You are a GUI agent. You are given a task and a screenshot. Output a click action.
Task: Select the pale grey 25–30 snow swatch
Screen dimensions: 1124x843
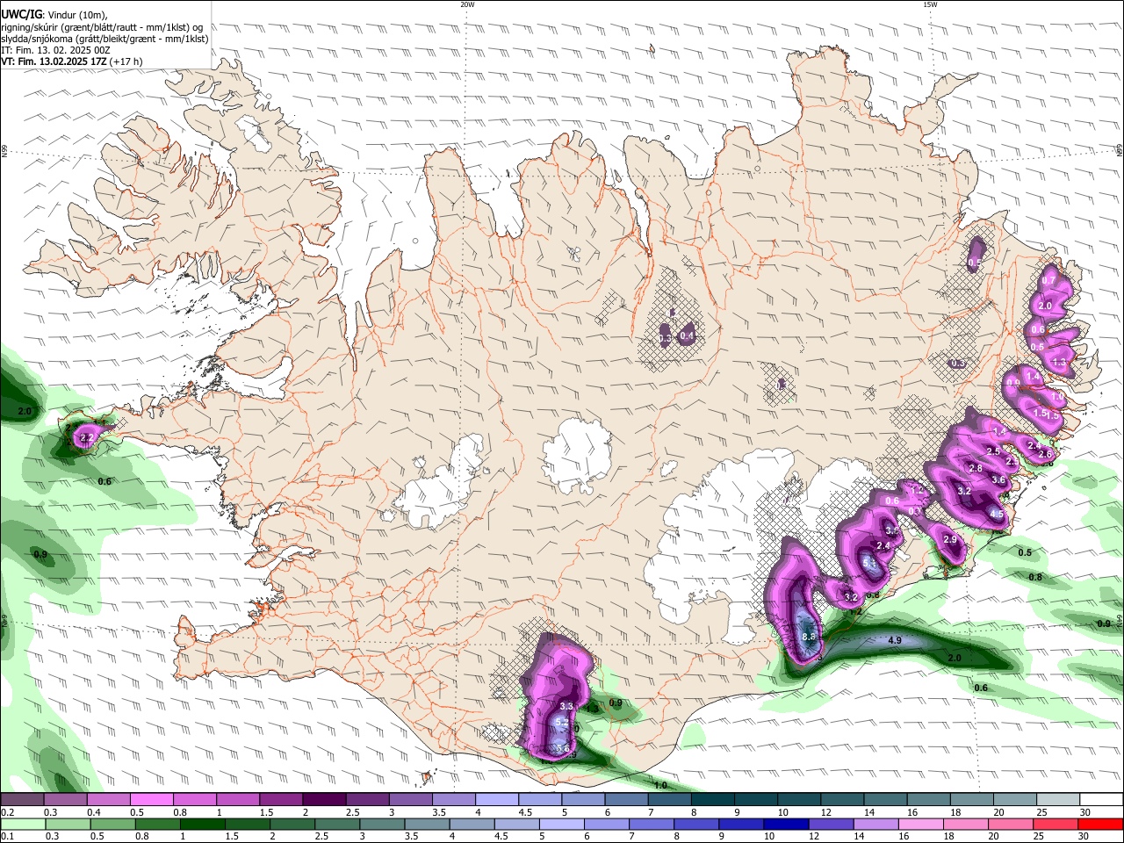click(1058, 799)
